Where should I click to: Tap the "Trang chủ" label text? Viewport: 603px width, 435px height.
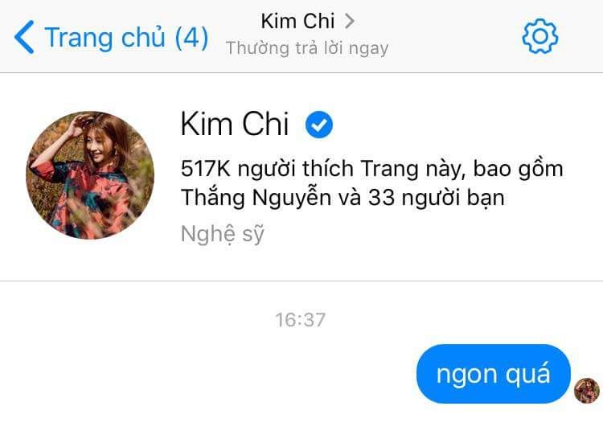[105, 37]
